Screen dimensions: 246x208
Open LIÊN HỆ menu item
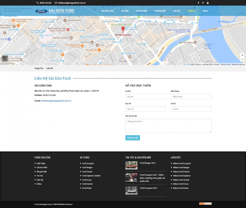(x=191, y=11)
